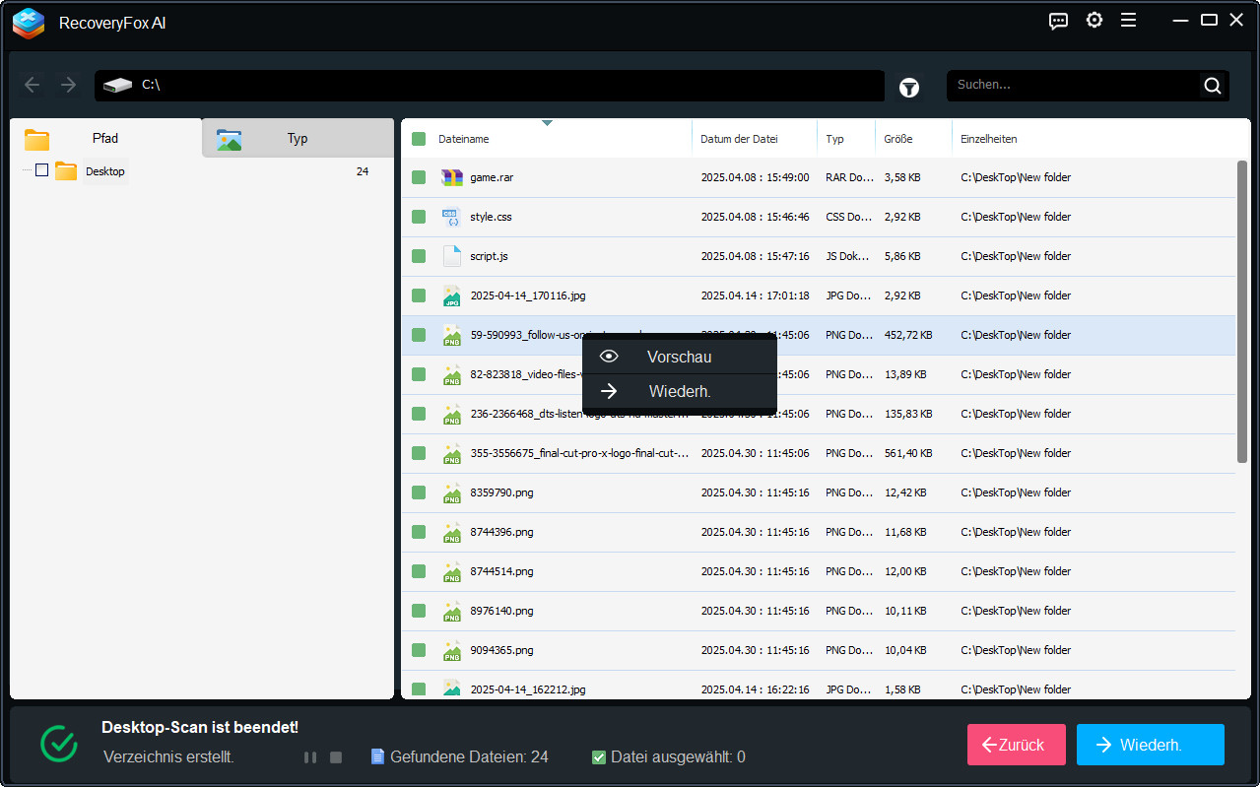Image resolution: width=1260 pixels, height=787 pixels.
Task: Click the game.rar archive icon
Action: (x=452, y=177)
